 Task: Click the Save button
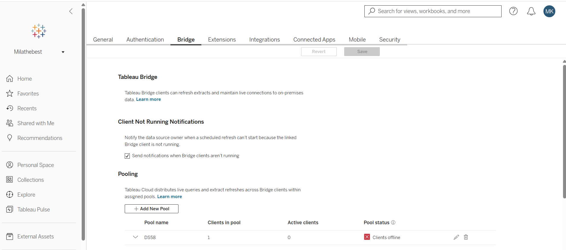click(362, 52)
